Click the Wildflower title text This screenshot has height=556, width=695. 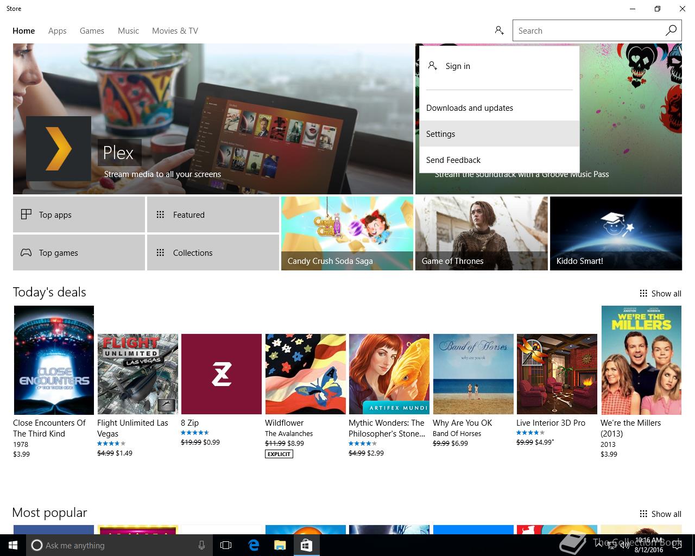284,422
